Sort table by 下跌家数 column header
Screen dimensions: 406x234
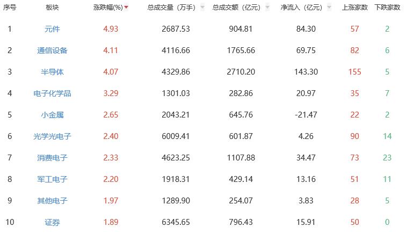(x=387, y=8)
